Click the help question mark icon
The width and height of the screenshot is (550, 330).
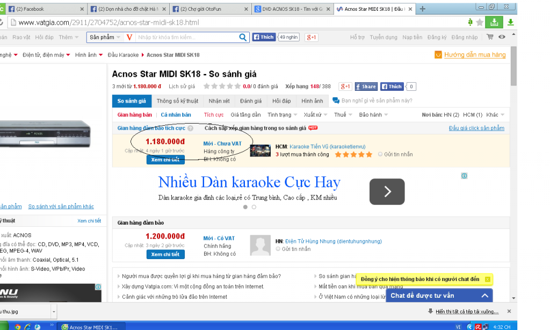point(191,128)
